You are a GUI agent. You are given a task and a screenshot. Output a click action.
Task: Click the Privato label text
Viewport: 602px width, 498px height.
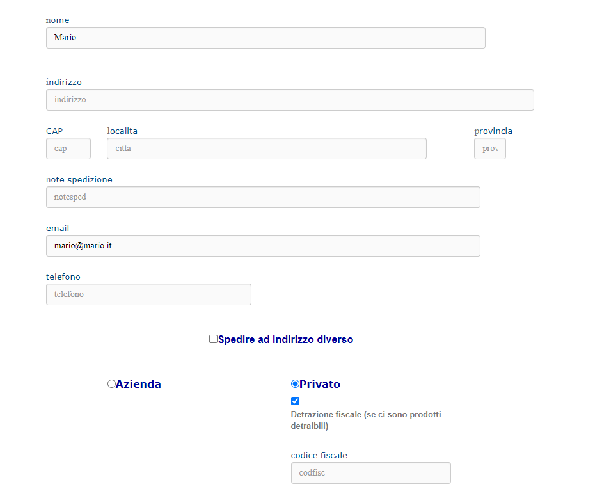click(320, 384)
